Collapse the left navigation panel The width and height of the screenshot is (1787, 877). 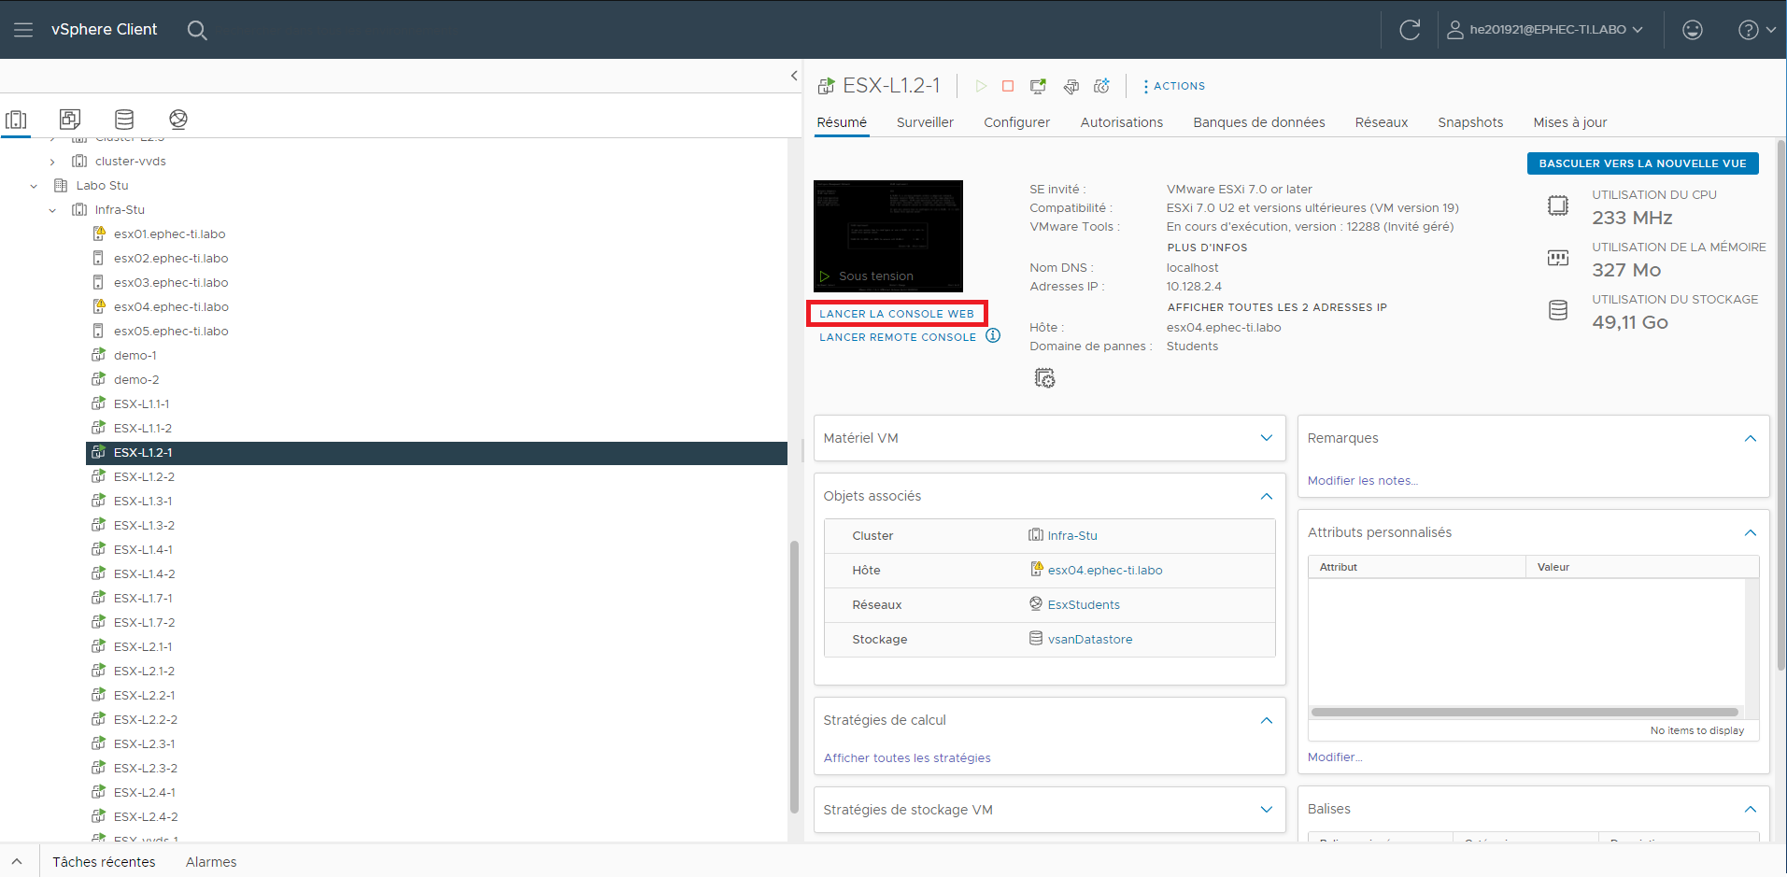[794, 76]
